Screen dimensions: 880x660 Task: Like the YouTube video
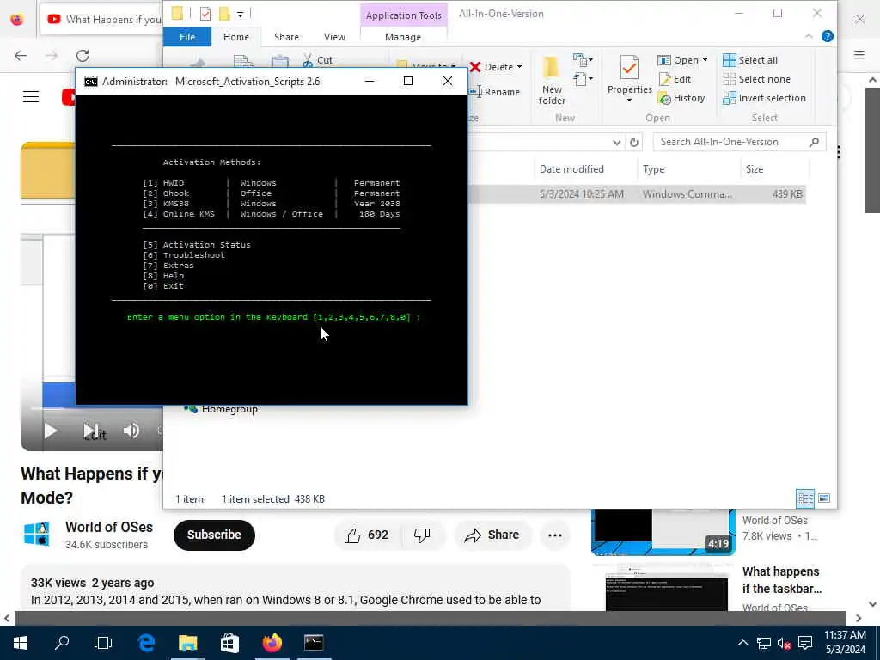pyautogui.click(x=367, y=535)
